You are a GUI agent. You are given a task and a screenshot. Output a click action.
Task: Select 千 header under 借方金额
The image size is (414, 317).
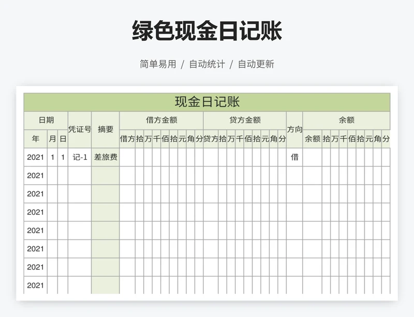click(157, 139)
